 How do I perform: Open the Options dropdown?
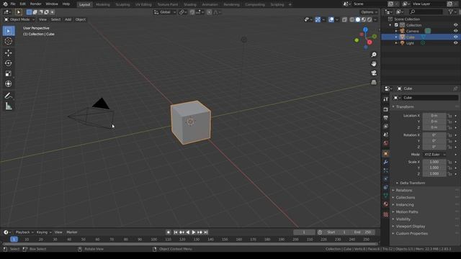click(369, 12)
